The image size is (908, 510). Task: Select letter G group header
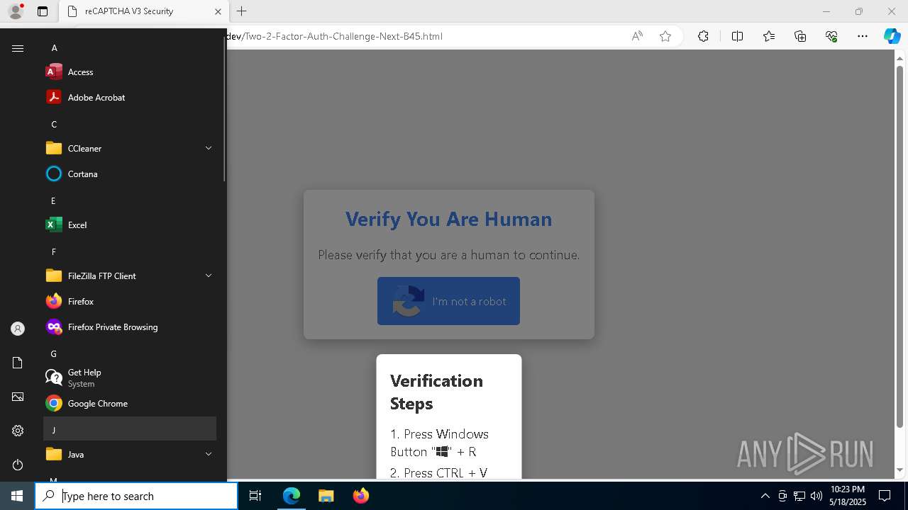click(x=130, y=353)
